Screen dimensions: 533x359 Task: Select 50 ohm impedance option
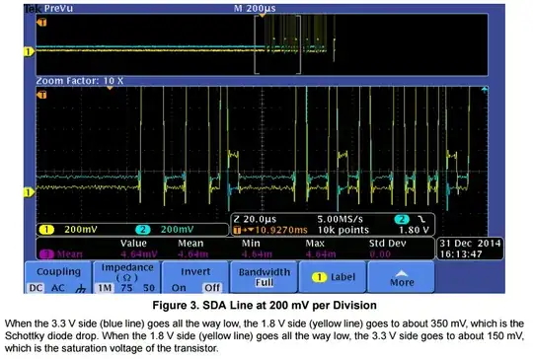coord(149,288)
